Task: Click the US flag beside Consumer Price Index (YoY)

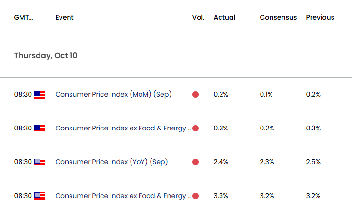Action: point(40,162)
